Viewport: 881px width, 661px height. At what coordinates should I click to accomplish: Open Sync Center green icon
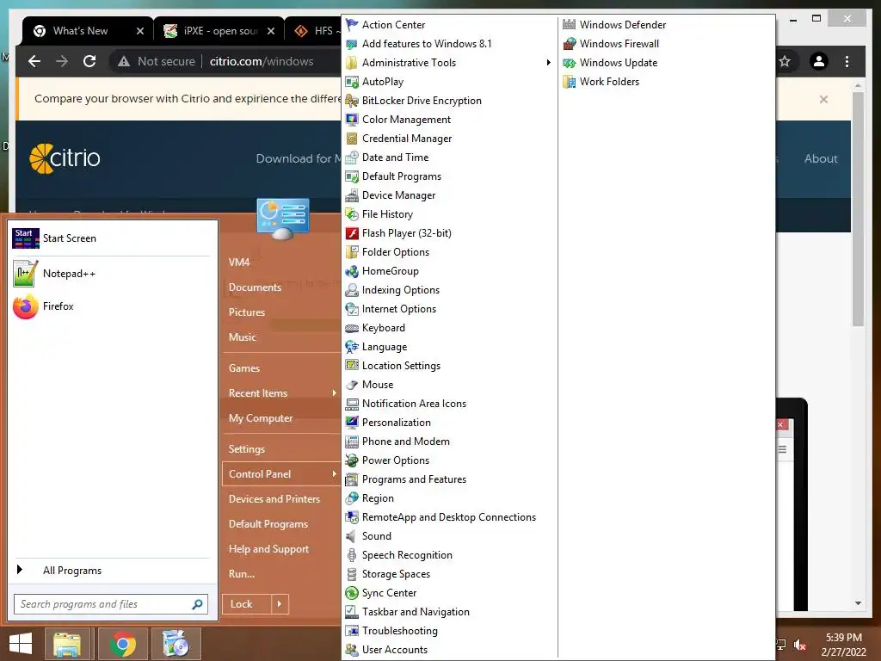coord(352,593)
